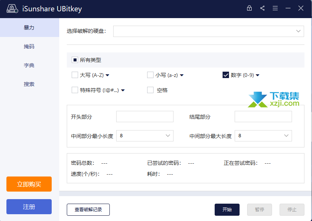Viewport: 312px width, 221px height.
Task: Click the share icon in title bar
Action: coord(262,8)
